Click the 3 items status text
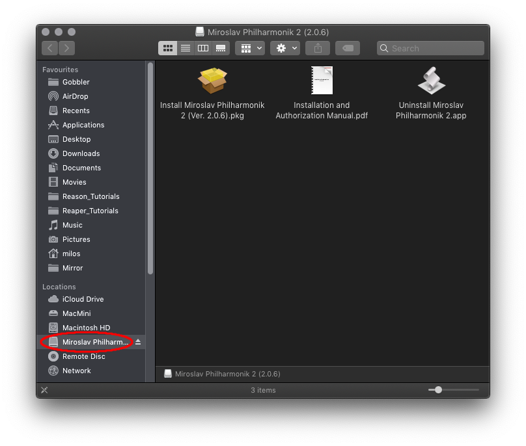This screenshot has height=446, width=526. pyautogui.click(x=264, y=390)
